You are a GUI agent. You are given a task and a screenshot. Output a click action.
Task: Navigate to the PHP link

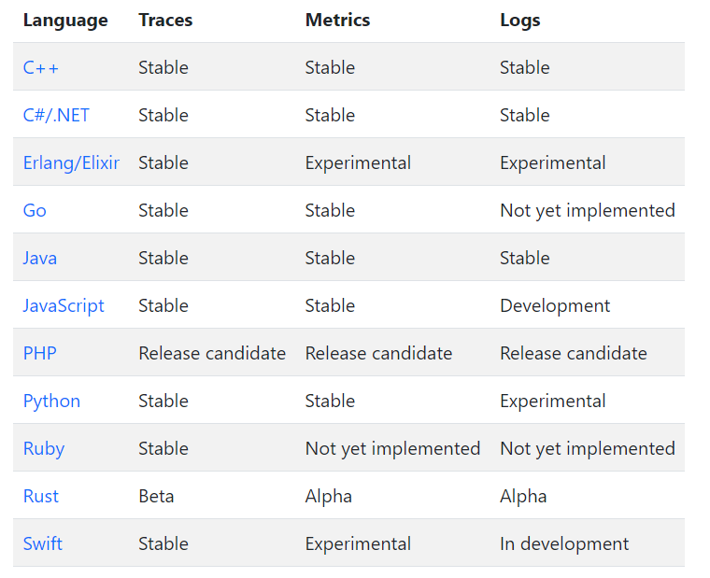pyautogui.click(x=38, y=353)
